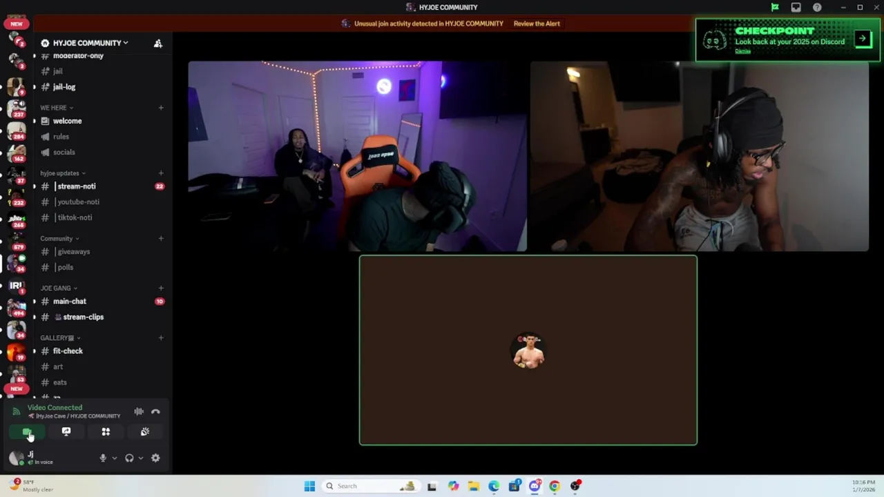Open the Inbox icon in title bar
This screenshot has height=497, width=884.
coord(796,8)
